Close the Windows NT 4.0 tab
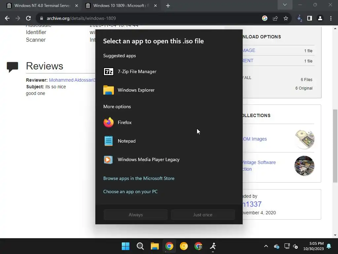 point(77,6)
